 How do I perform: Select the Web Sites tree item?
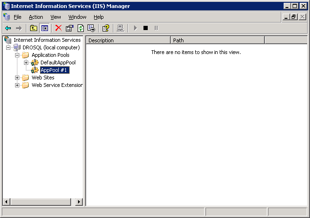43,78
